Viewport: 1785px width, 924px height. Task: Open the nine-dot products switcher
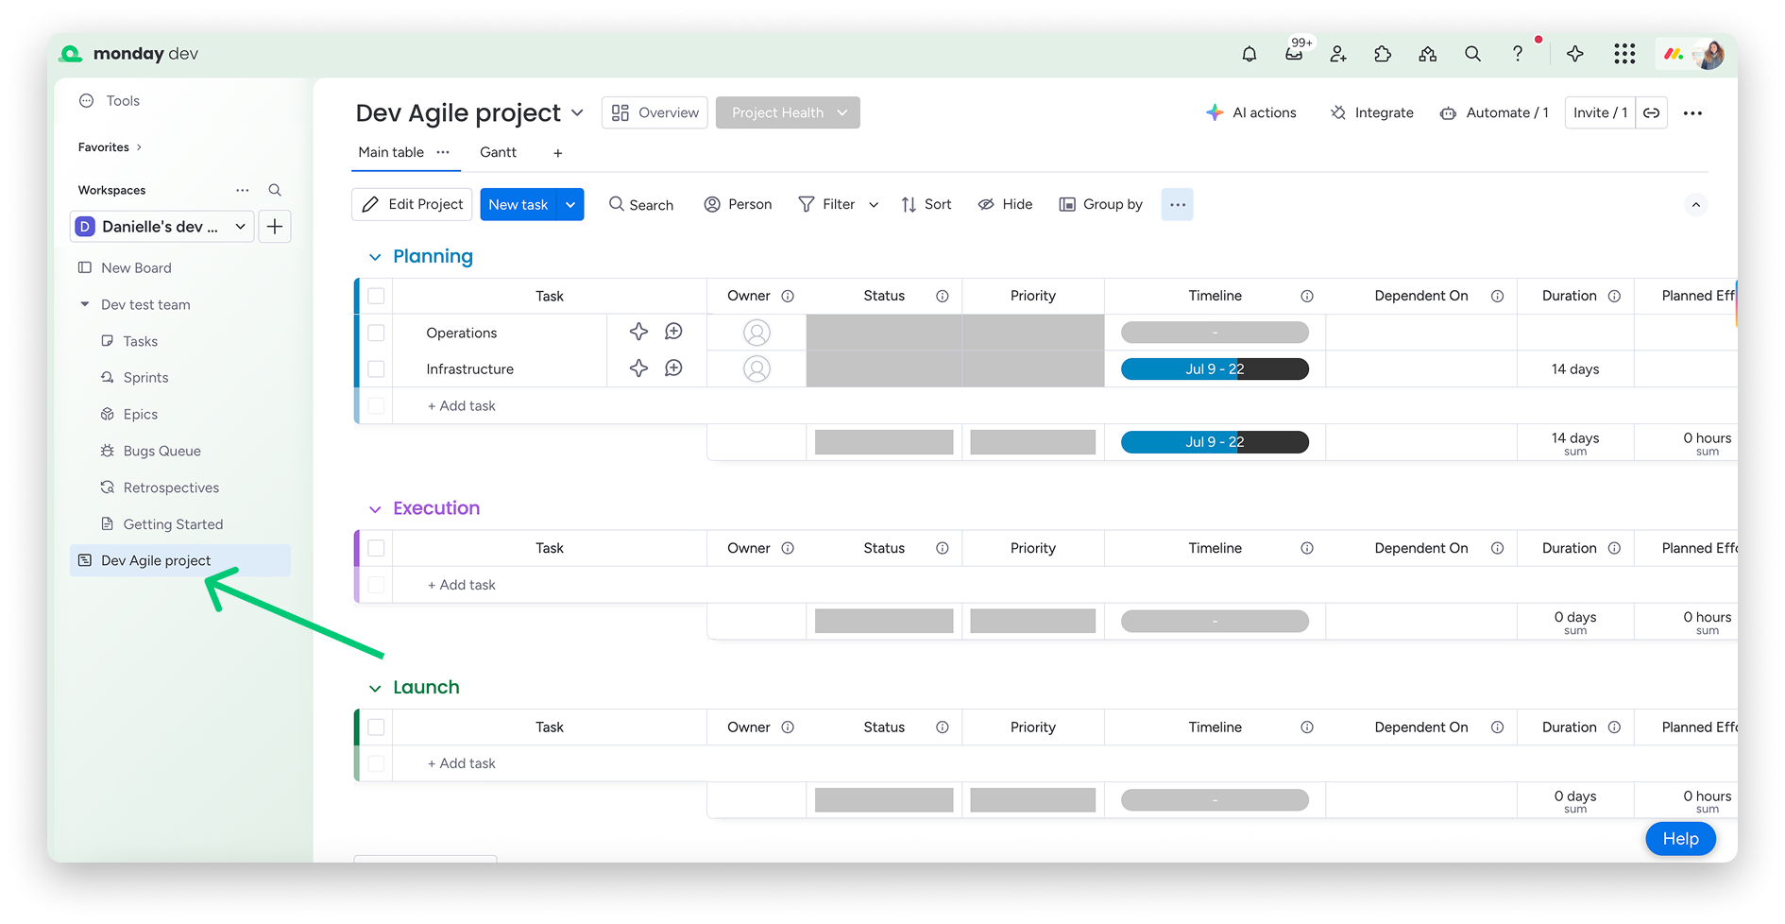point(1624,54)
